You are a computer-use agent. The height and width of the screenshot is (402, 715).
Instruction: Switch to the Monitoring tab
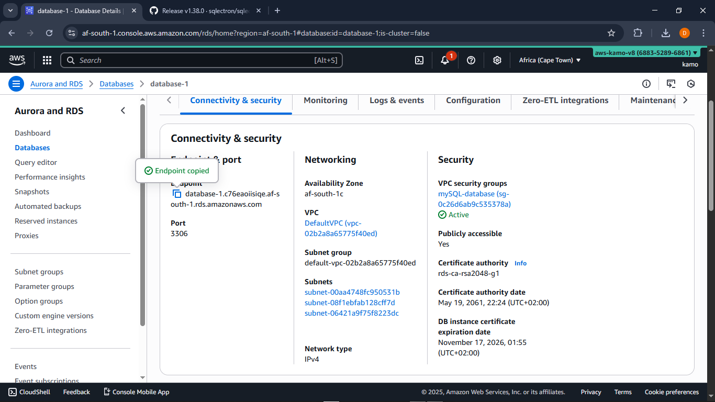(x=325, y=100)
